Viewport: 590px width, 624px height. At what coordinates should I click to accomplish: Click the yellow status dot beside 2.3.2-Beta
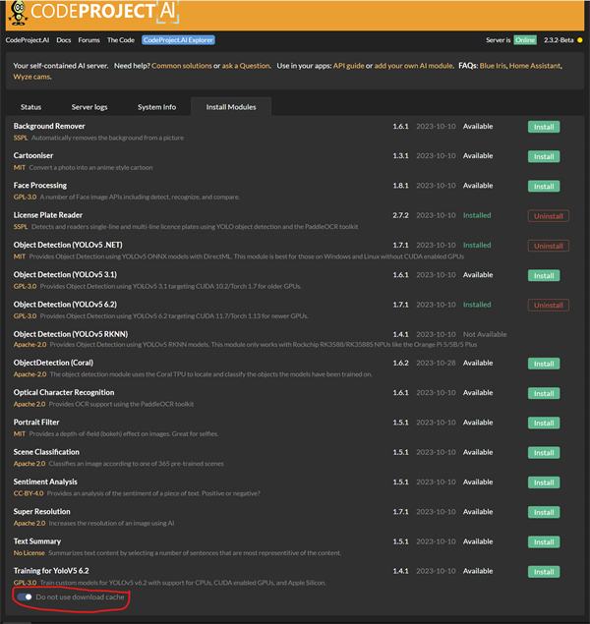[579, 40]
